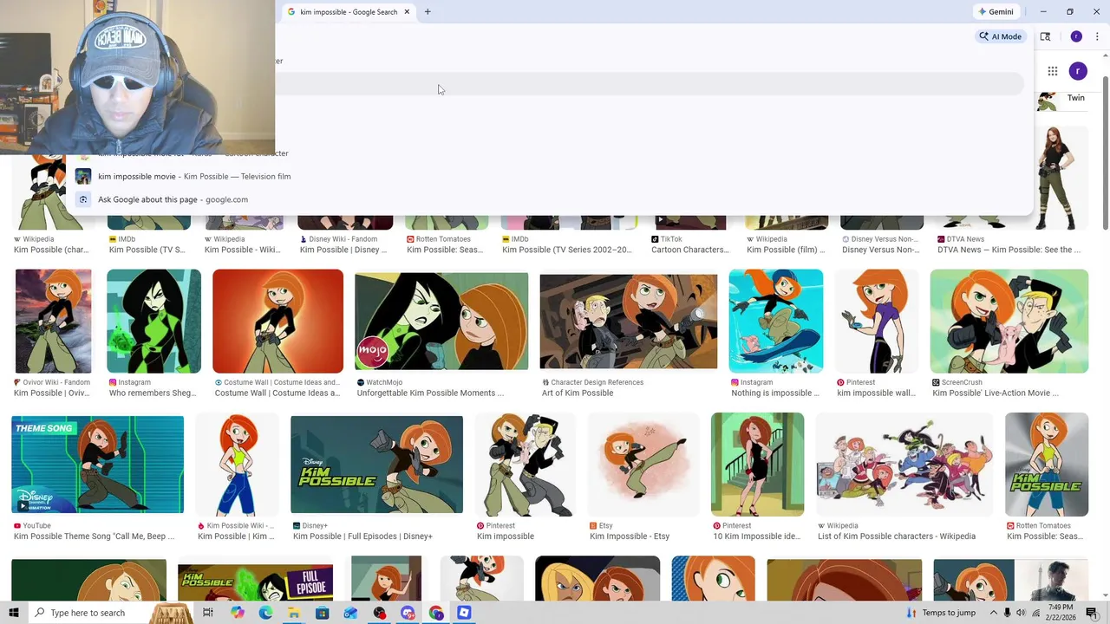Open Google Lens page search icon
1110x624 pixels.
(1045, 36)
